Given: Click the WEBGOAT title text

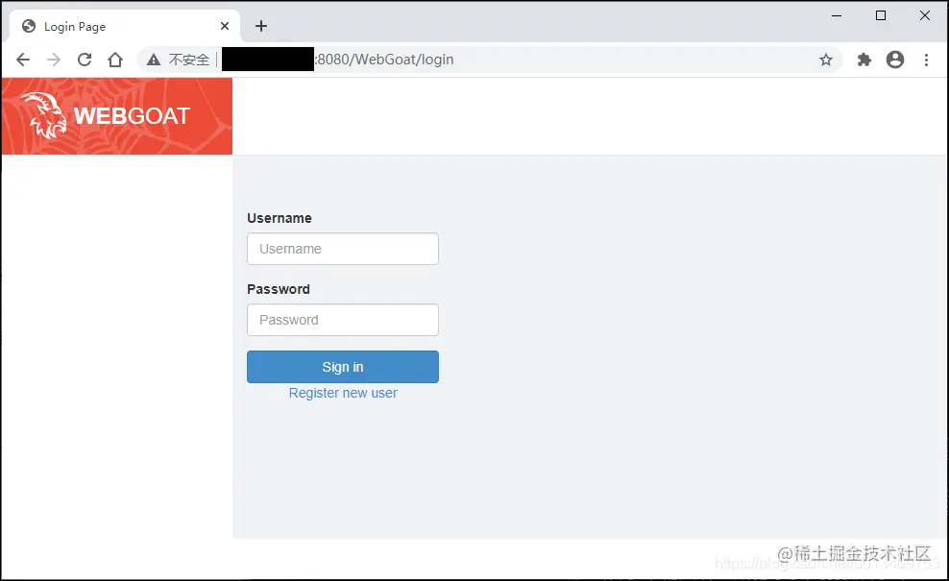Looking at the screenshot, I should 132,115.
